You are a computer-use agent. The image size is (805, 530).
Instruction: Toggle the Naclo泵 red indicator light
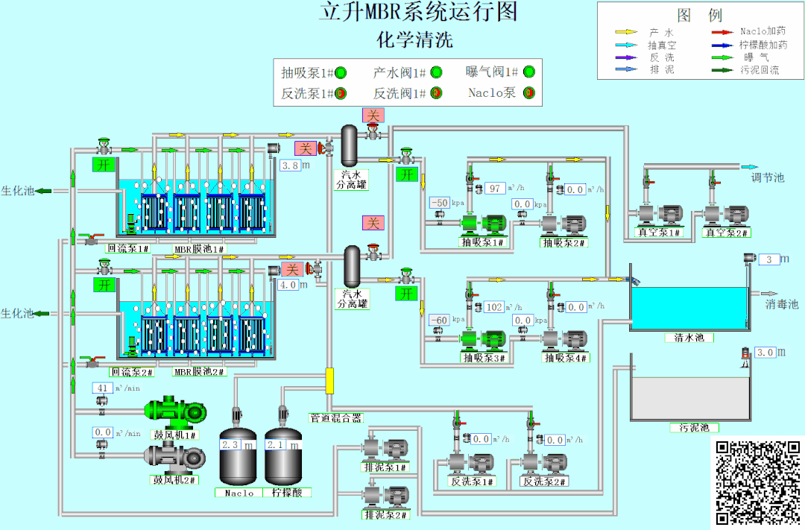(528, 93)
